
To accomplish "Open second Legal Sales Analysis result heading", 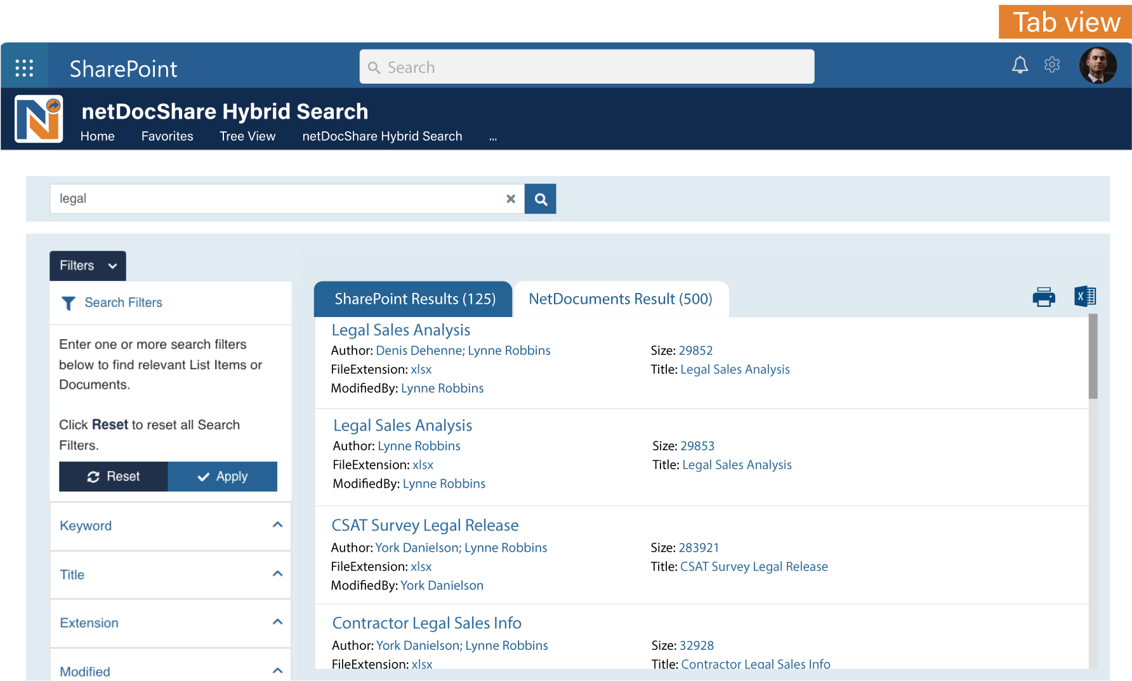I will tap(403, 425).
